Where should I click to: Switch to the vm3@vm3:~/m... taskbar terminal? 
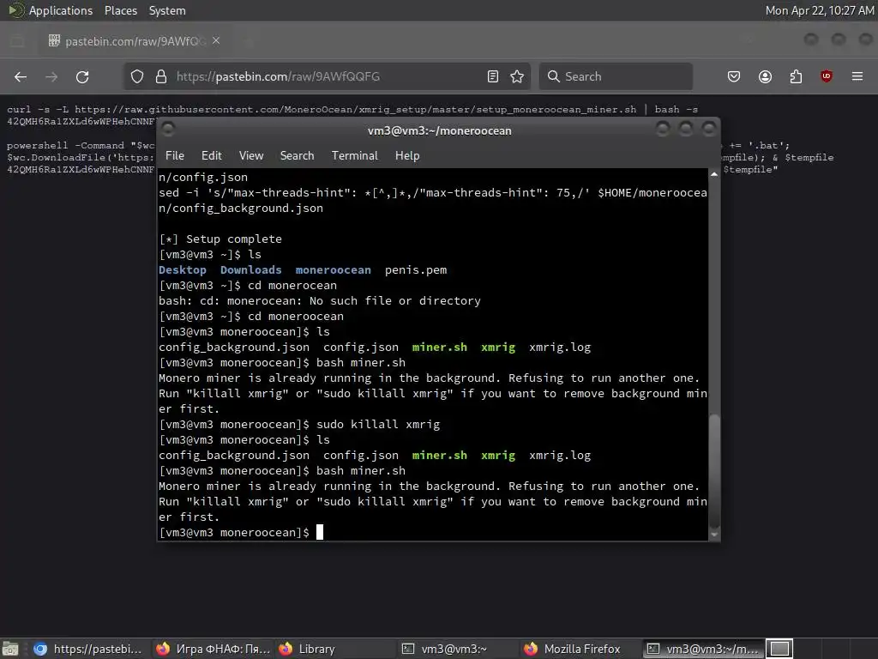tap(703, 649)
